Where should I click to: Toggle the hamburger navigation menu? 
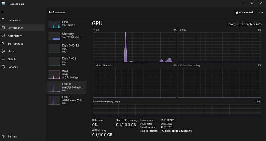[x=3, y=12]
